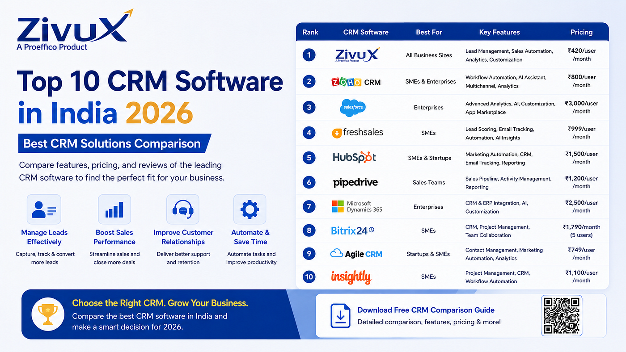Click the Key Features column header
This screenshot has width=626, height=352.
coord(499,32)
